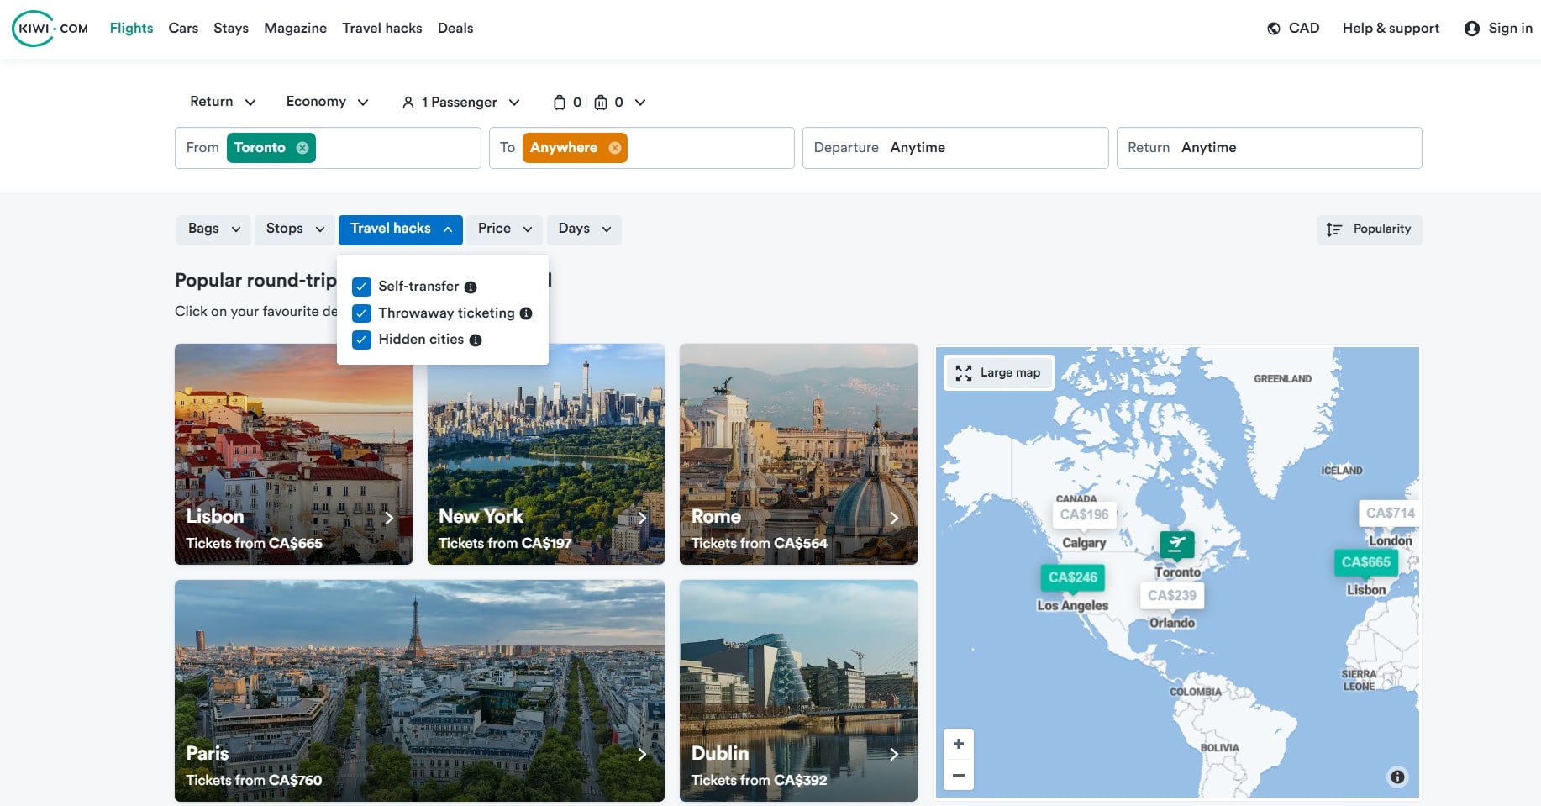The image size is (1541, 806).
Task: Zoom out on the map using the minus icon
Action: coord(958,774)
